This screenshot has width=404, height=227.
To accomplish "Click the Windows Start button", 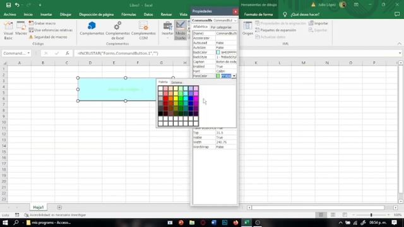I will click(5, 223).
